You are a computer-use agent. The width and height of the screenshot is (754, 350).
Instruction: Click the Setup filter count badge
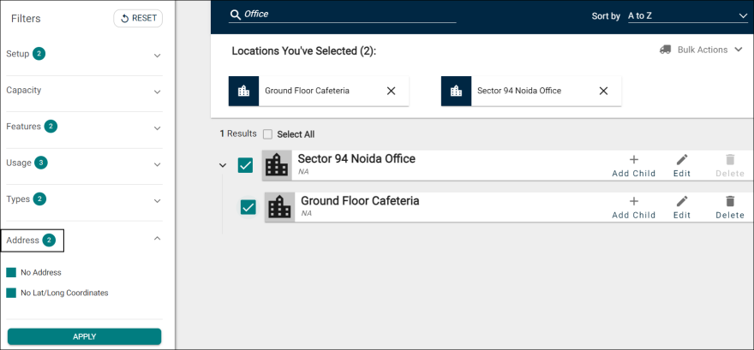(39, 54)
